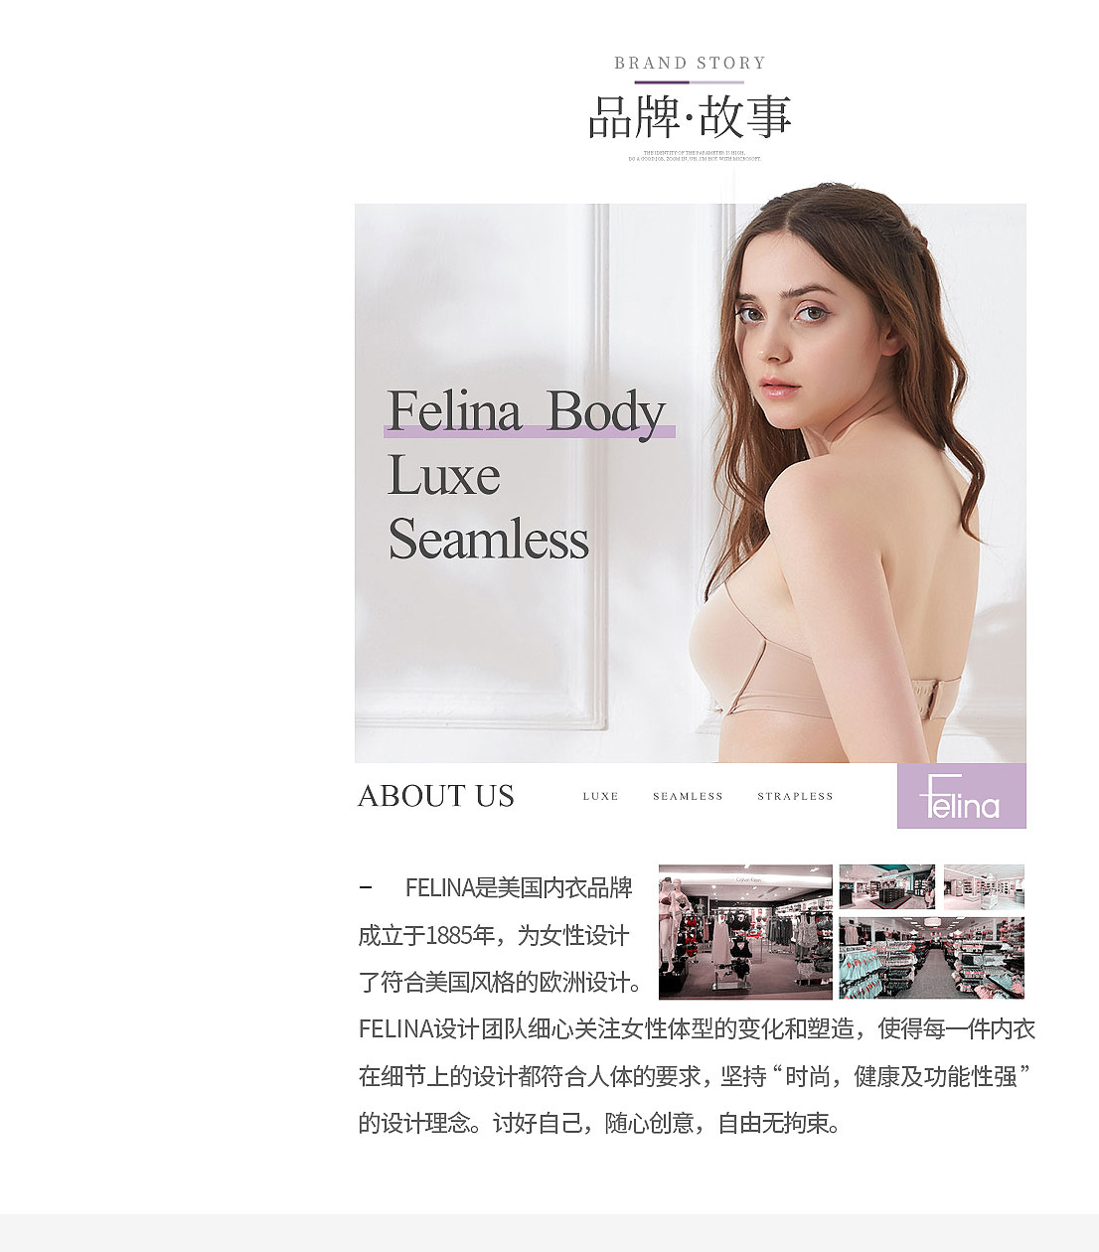Click the 讨好自己，随心创意 closing sentence
The height and width of the screenshot is (1252, 1099).
click(x=667, y=1123)
